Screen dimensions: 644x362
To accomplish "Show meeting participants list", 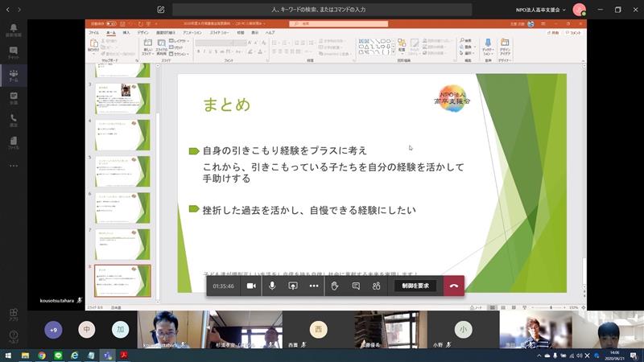I will (x=376, y=286).
